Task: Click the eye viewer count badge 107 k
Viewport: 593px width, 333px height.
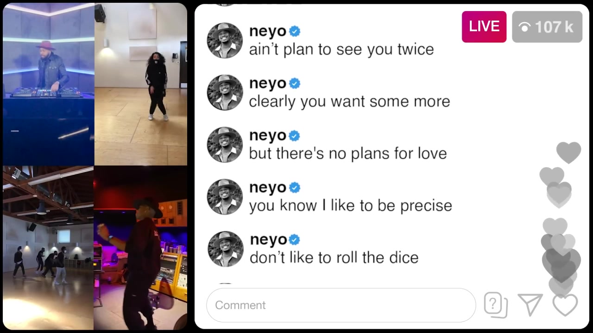Action: pos(547,27)
